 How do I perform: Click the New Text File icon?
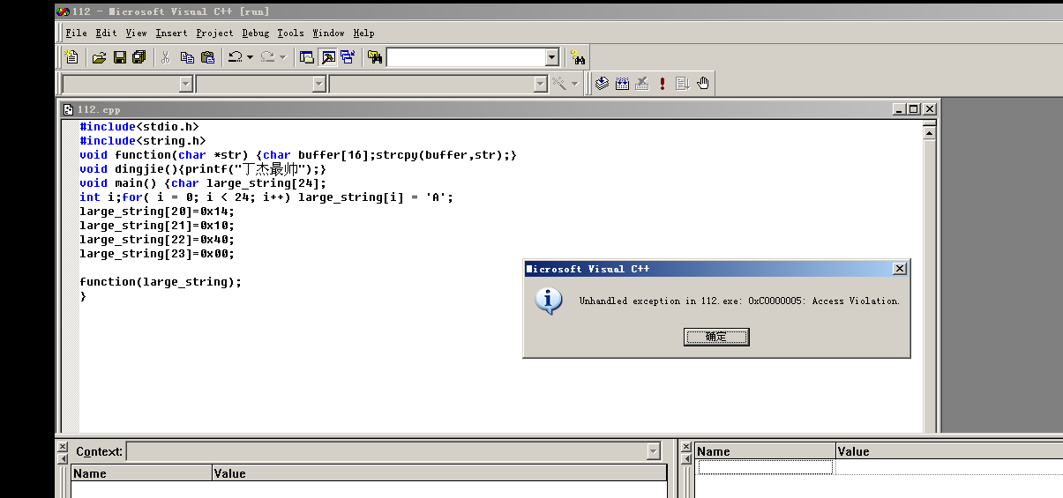72,57
